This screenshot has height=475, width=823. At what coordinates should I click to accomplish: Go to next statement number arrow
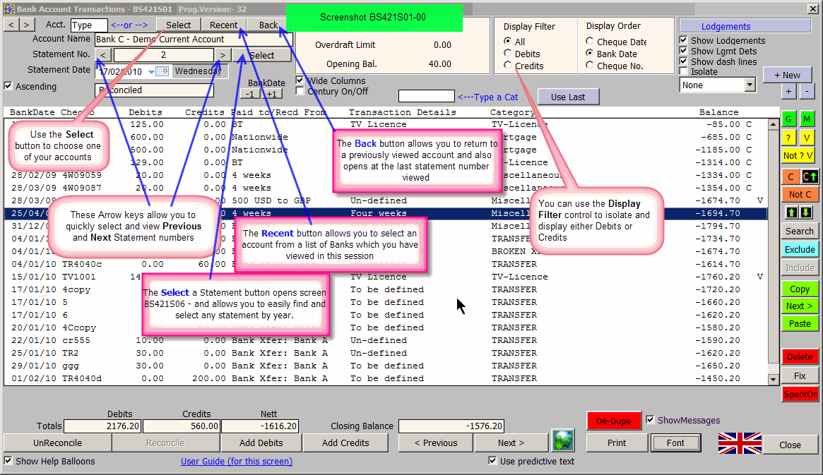pyautogui.click(x=223, y=55)
